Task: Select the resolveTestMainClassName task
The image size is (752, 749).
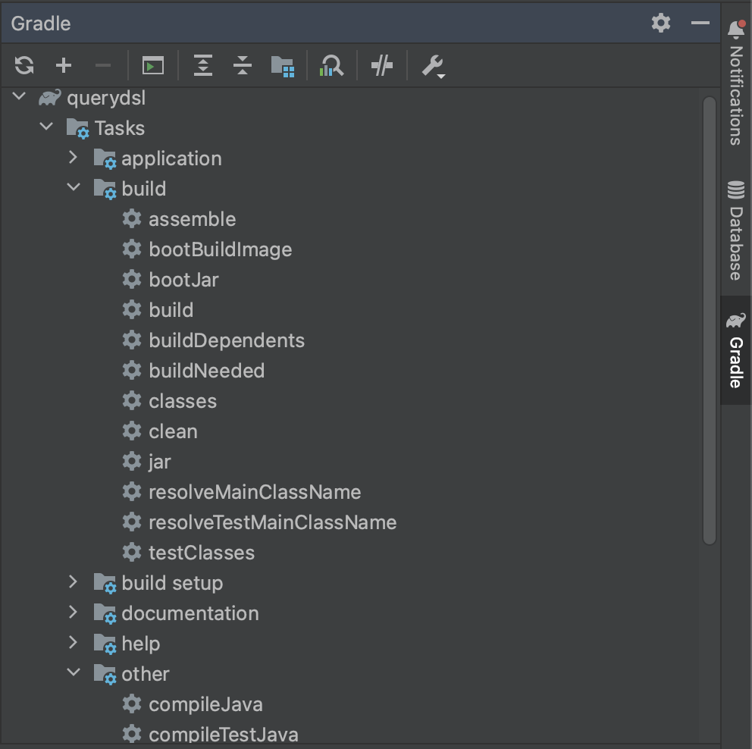Action: click(x=272, y=522)
